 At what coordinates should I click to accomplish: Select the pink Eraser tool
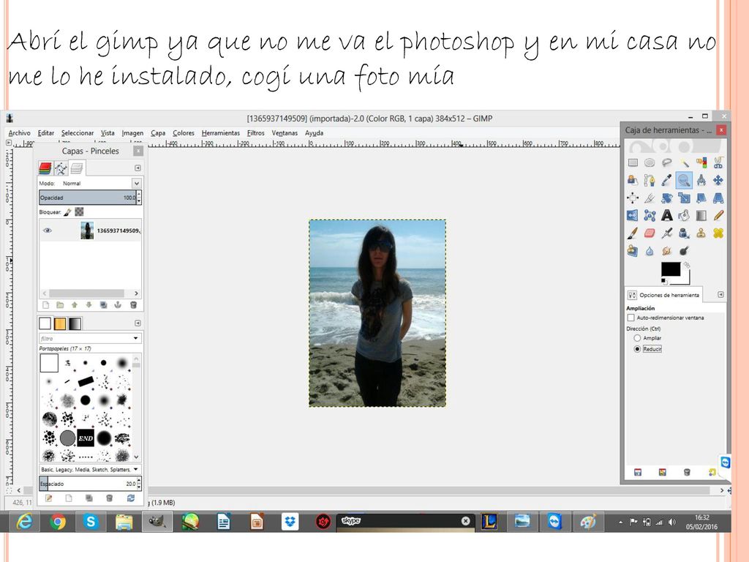(x=650, y=233)
